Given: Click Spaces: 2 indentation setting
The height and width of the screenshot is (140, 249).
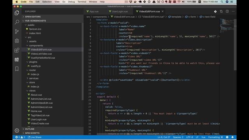Looking at the screenshot, I should [x=178, y=137].
